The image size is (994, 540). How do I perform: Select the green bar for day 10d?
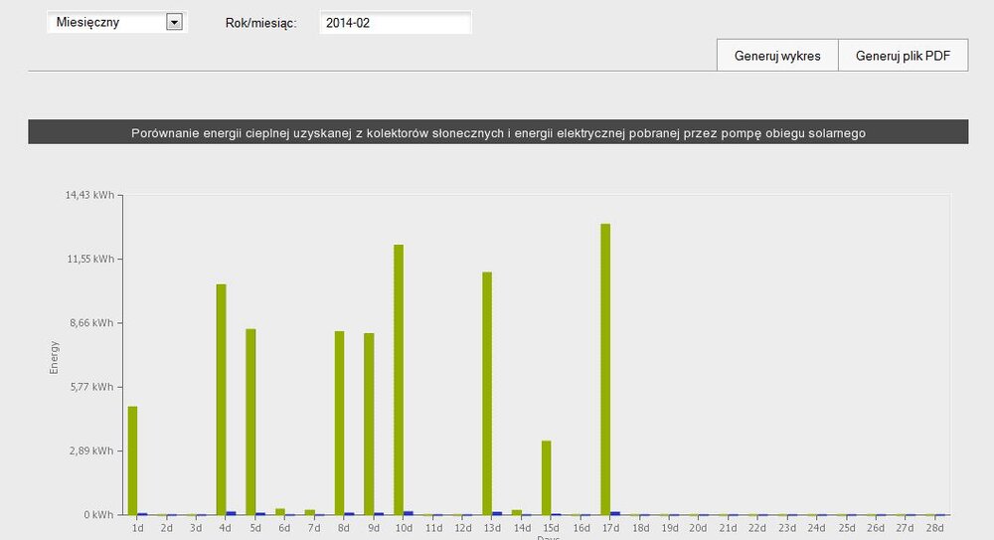[x=399, y=379]
